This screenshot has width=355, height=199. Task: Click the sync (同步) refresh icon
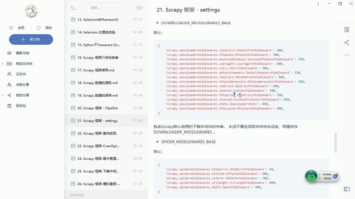tap(38, 28)
